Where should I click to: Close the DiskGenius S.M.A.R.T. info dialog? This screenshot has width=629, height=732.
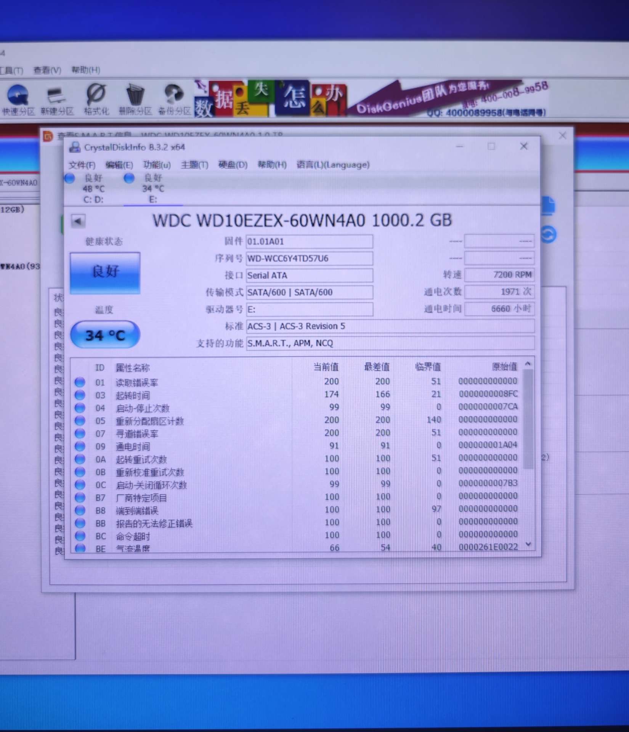(562, 135)
